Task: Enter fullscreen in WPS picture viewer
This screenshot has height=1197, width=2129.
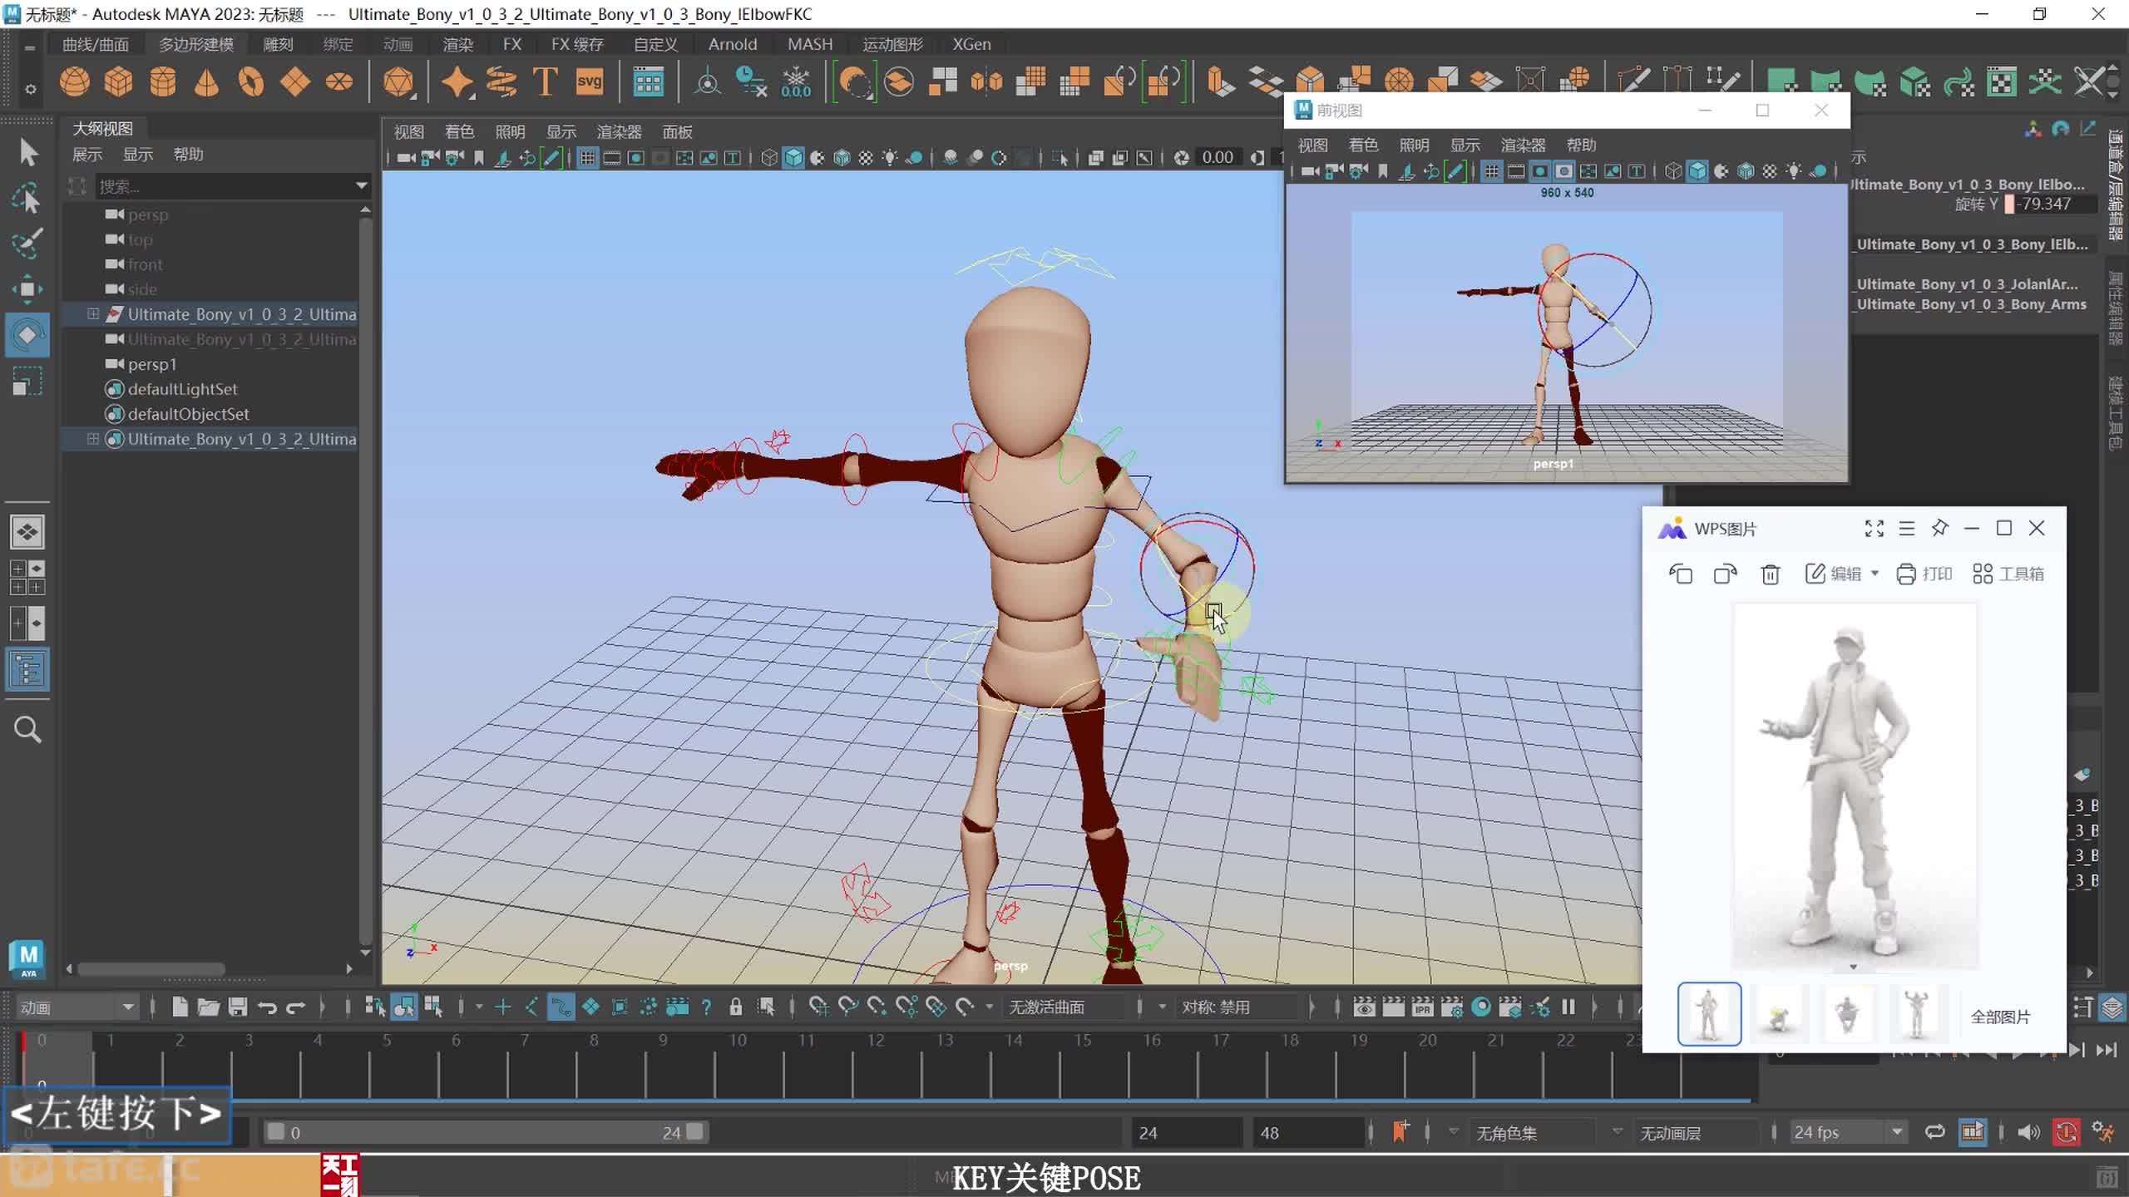Action: (x=1874, y=529)
